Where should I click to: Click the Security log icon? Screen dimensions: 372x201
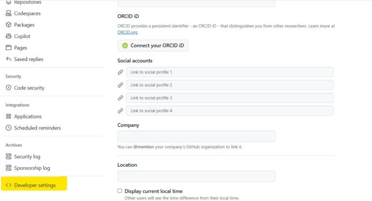9,156
